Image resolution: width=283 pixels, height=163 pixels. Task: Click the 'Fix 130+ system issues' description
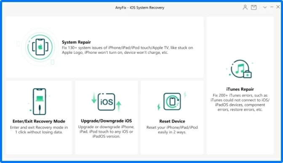pyautogui.click(x=127, y=50)
